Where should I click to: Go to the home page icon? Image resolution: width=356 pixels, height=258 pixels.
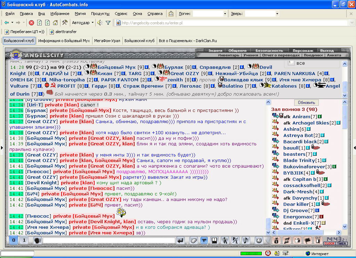[55, 23]
